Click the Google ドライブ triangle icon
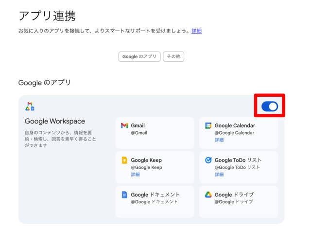Viewport: 311px width, 229px height. [208, 194]
